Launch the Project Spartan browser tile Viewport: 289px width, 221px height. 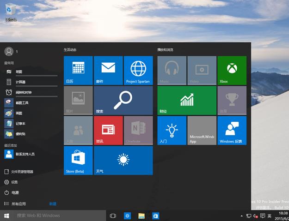138,71
